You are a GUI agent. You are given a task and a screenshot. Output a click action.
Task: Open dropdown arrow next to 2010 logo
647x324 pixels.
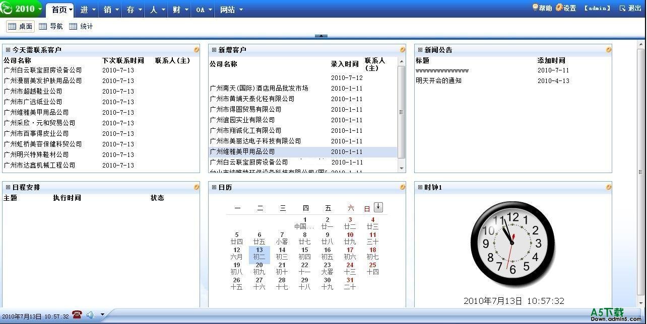[40, 9]
